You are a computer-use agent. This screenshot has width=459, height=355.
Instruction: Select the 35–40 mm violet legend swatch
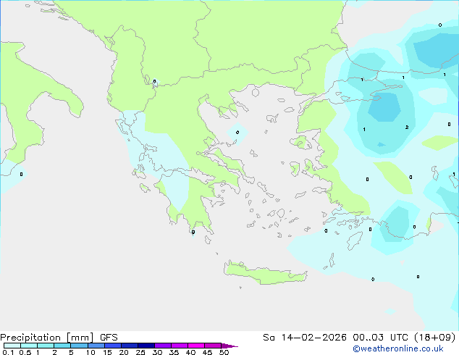[x=180, y=346]
